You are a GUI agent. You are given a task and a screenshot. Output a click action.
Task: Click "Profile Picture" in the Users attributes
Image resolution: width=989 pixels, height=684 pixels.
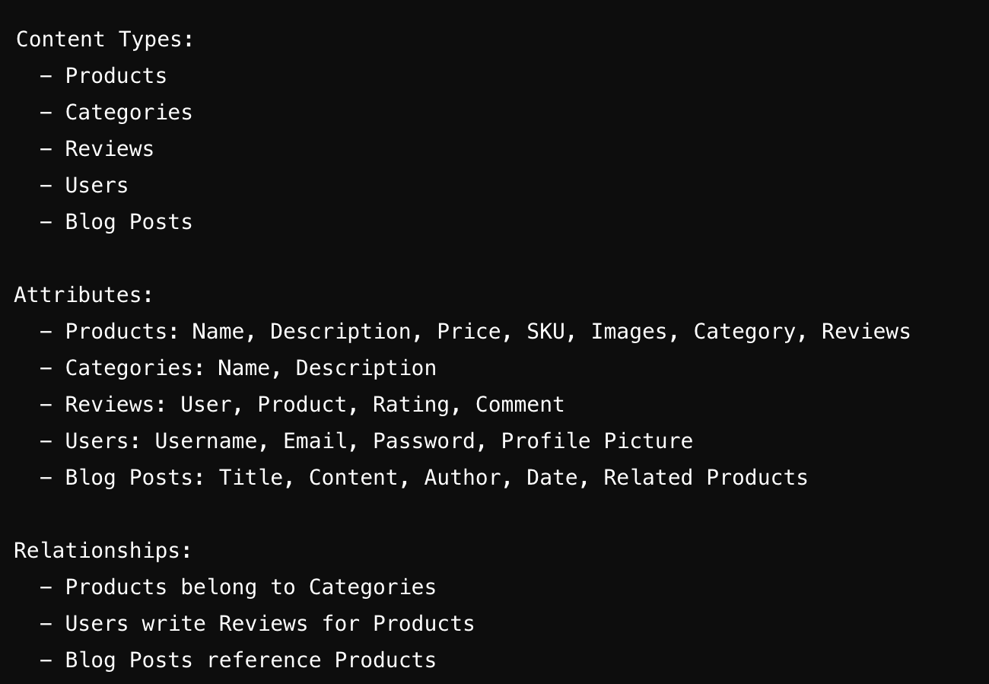coord(596,441)
